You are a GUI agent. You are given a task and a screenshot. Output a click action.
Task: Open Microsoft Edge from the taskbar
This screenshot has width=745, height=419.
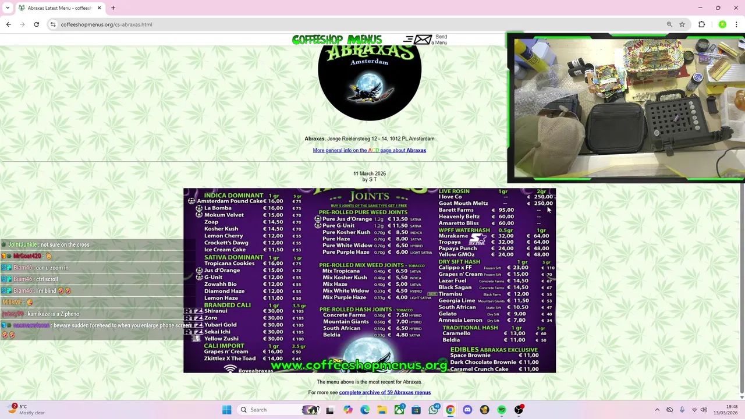(x=365, y=410)
